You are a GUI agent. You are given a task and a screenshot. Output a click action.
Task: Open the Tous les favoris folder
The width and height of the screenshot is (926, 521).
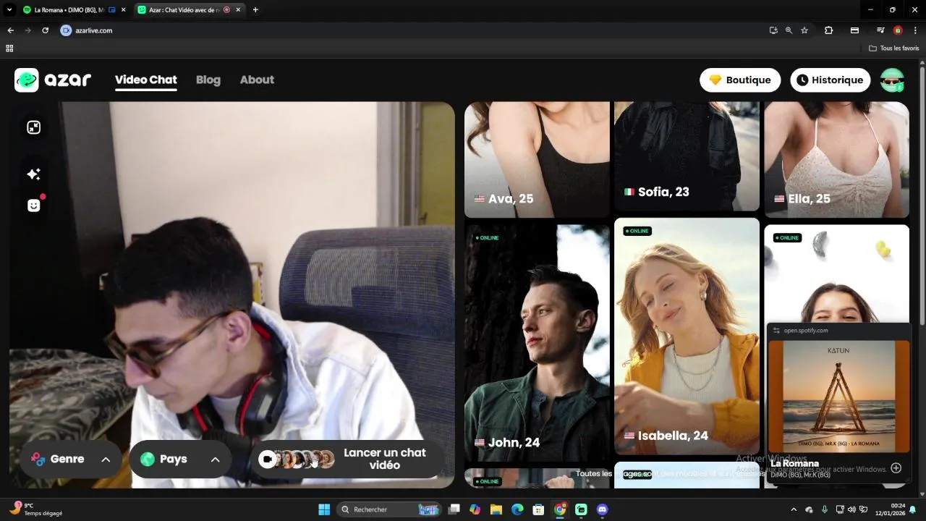point(894,48)
